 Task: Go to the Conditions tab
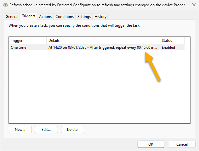[x=65, y=17]
